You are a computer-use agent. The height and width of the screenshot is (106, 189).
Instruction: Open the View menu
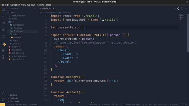pos(24,5)
